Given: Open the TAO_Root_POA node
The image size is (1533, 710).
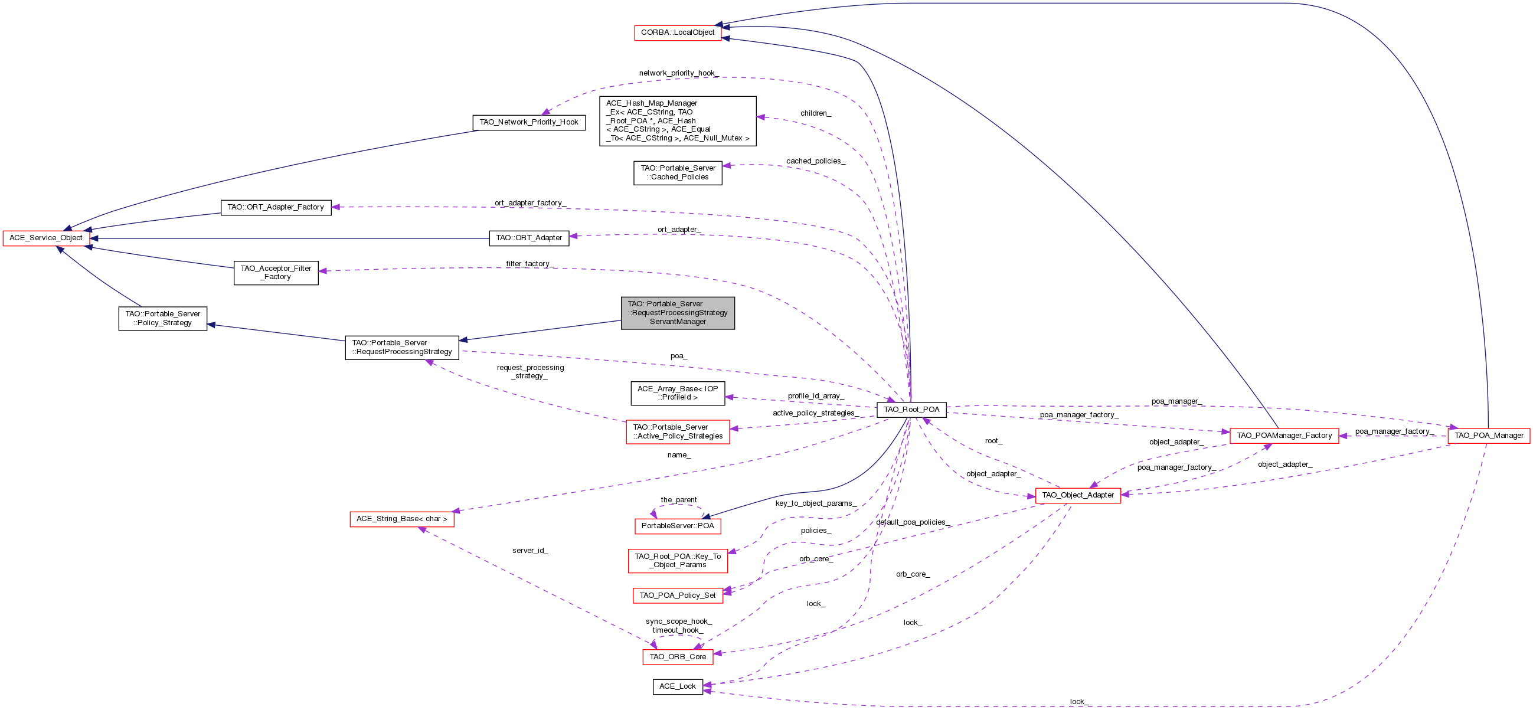Looking at the screenshot, I should pos(911,410).
